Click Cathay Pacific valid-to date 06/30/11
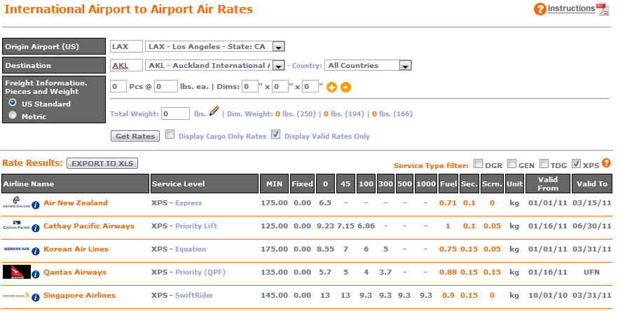 [592, 226]
